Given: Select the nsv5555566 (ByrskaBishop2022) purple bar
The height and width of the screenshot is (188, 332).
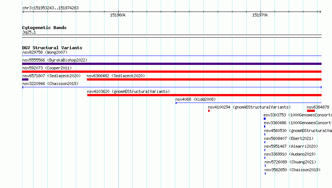Looking at the screenshot, I should [172, 64].
